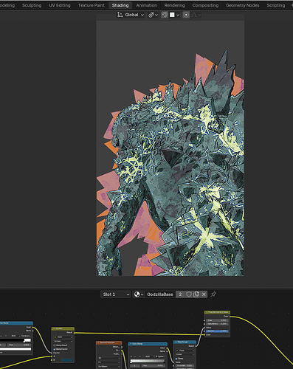Click the Saturation value field

click(x=217, y=324)
